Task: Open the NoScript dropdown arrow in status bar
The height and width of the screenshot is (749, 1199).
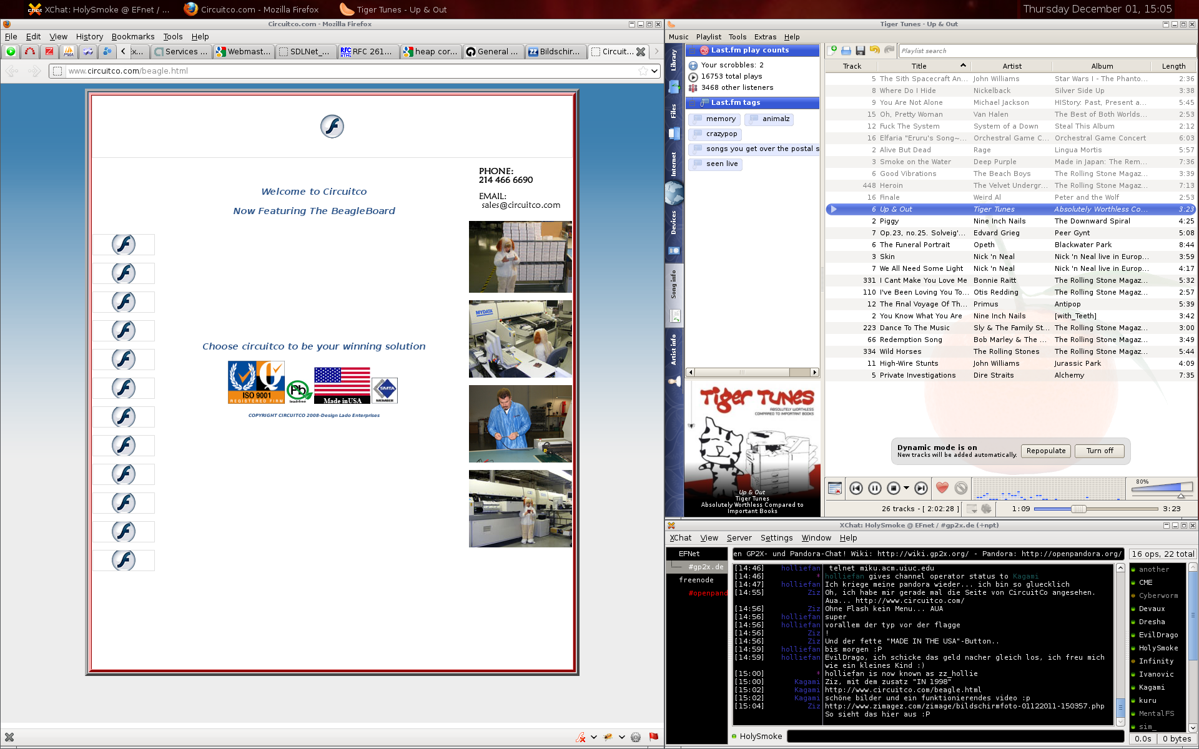Action: click(x=593, y=737)
